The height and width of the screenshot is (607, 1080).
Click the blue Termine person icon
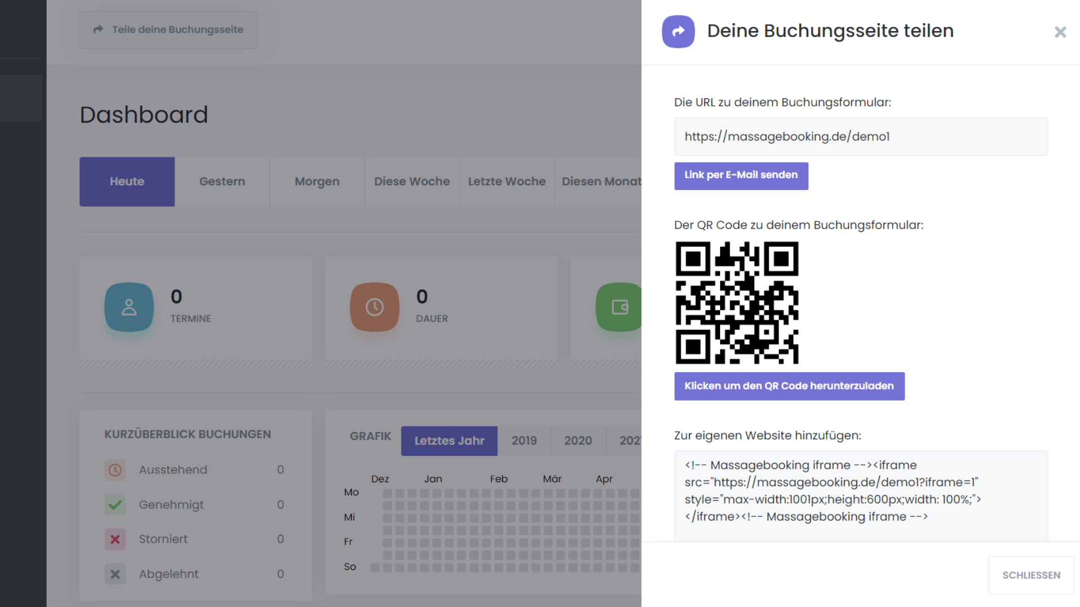coord(129,307)
